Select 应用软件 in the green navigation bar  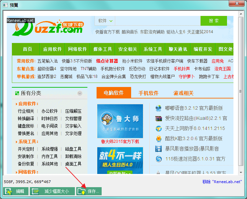(53, 49)
